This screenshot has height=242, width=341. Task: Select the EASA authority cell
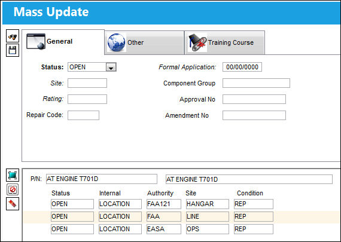[164, 229]
